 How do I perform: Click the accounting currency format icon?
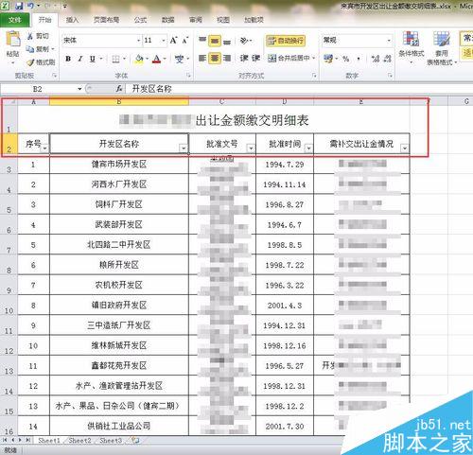point(328,59)
